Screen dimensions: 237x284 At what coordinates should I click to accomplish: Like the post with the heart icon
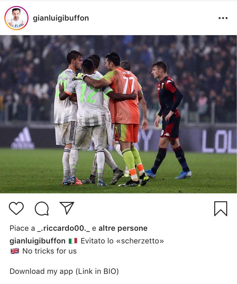coord(16,208)
